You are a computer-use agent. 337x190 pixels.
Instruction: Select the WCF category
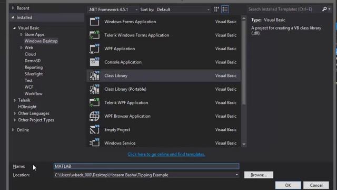(29, 87)
